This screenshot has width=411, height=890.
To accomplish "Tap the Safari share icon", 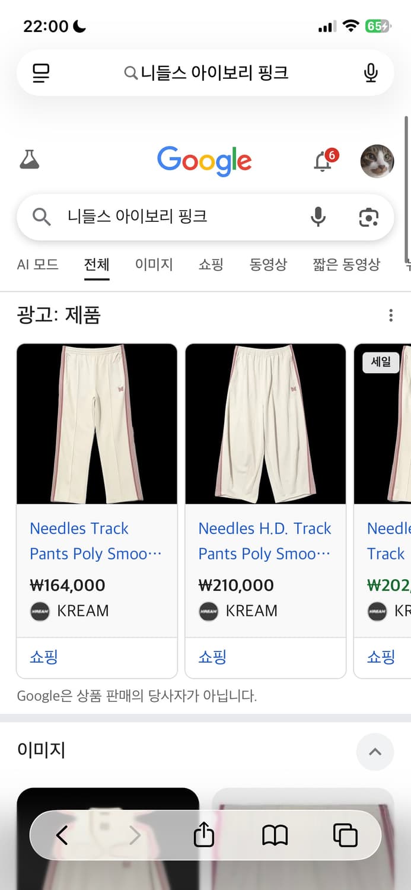I will [203, 835].
